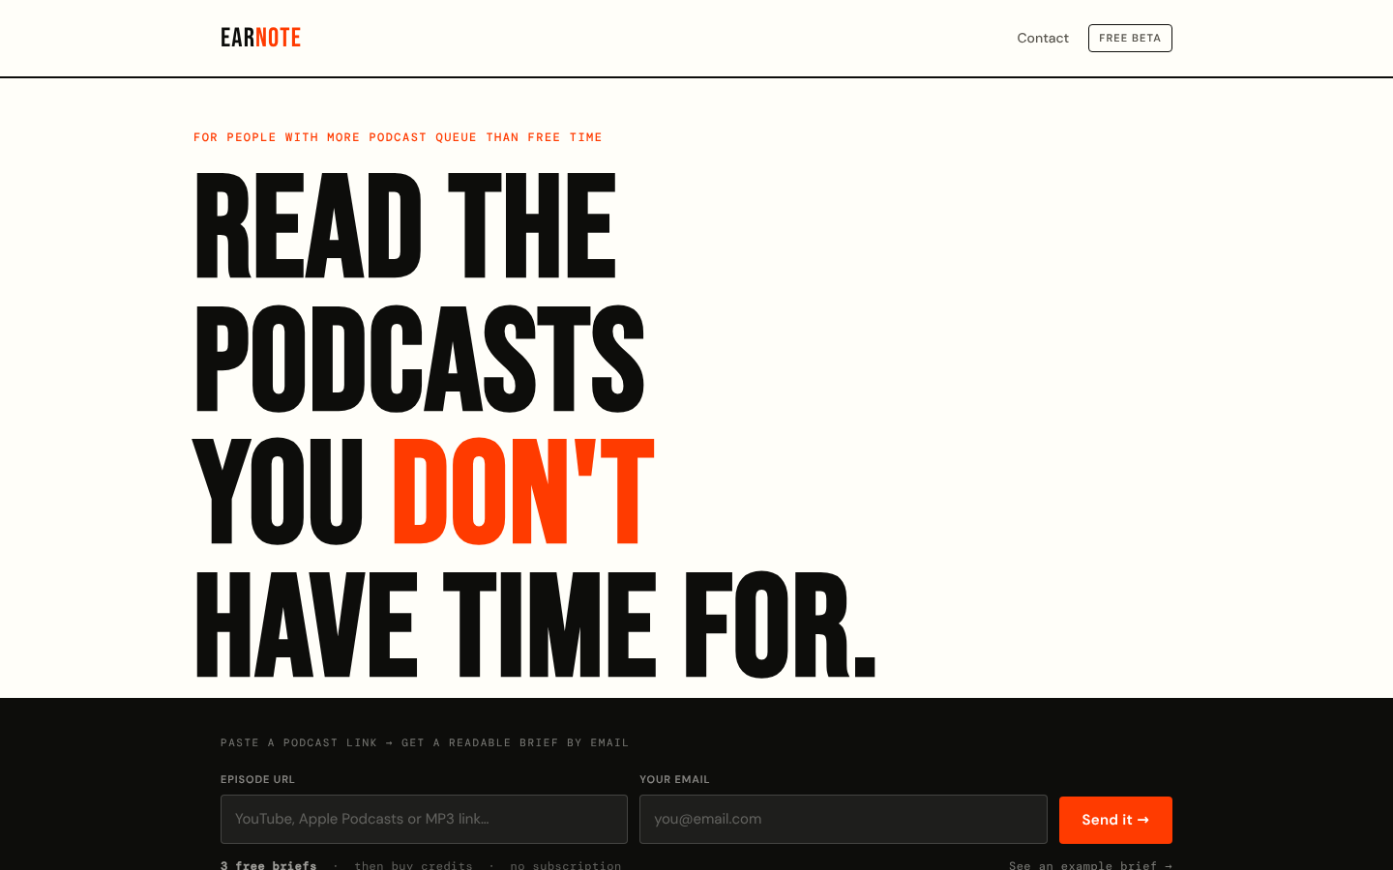Click the HAVE TIME FOR. headline line
This screenshot has width=1393, height=870.
[x=535, y=623]
